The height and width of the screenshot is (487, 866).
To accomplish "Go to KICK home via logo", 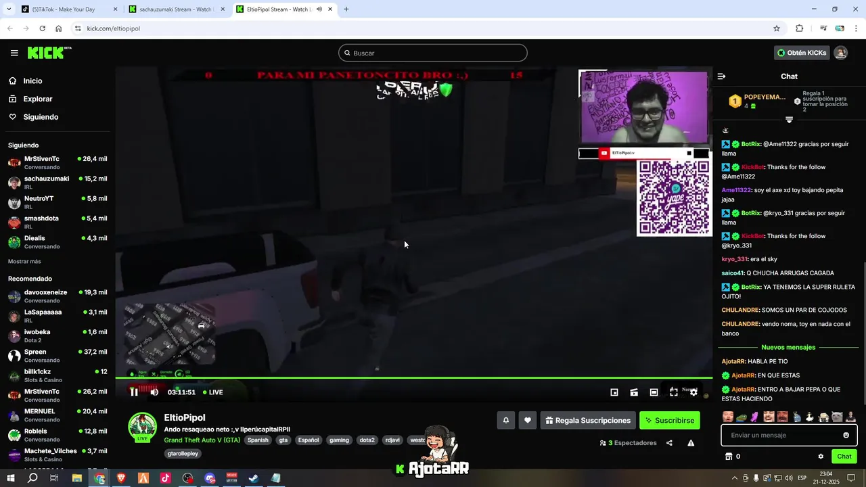I will tap(49, 53).
